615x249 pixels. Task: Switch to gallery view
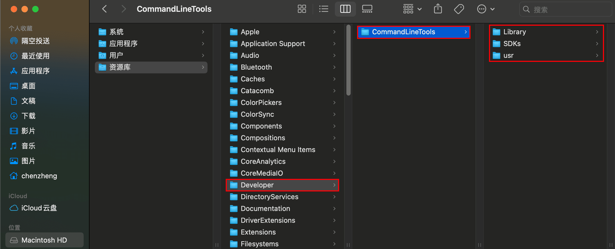pyautogui.click(x=367, y=9)
